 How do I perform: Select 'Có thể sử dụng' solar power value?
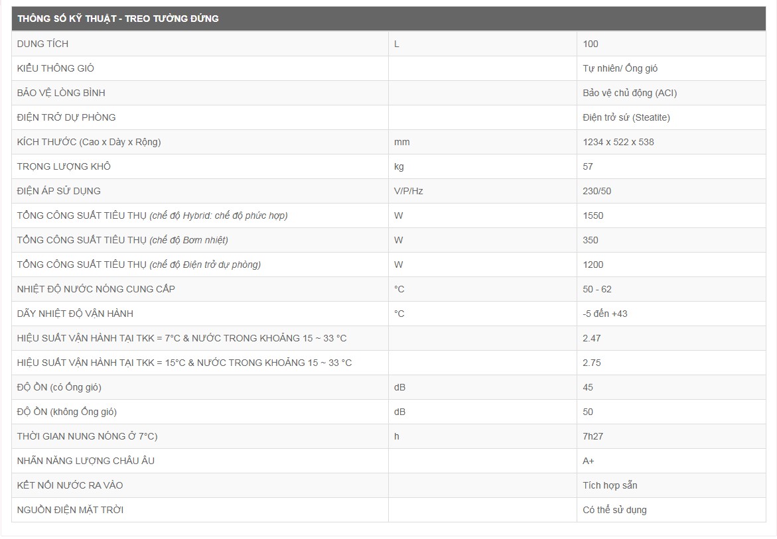[614, 510]
